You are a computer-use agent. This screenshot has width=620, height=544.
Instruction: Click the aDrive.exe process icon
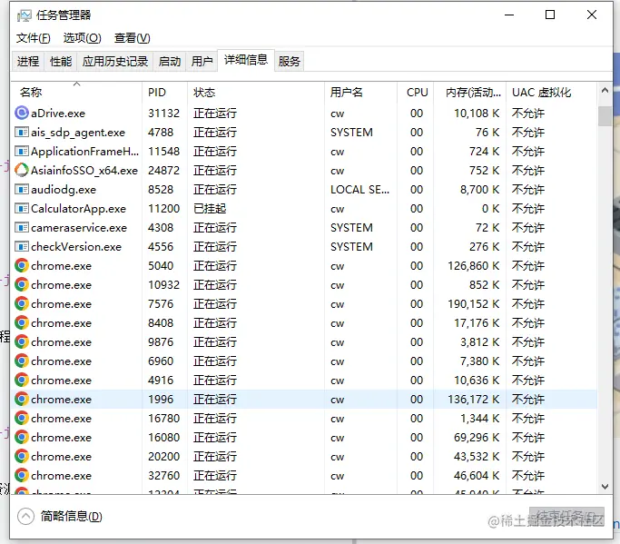[x=22, y=114]
